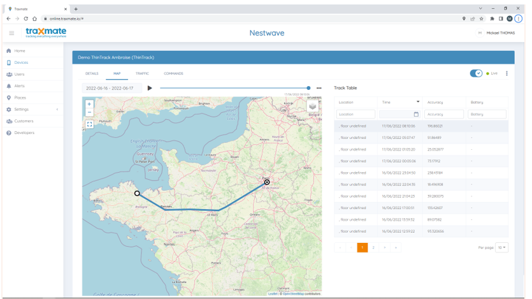Toggle the Live tracking switch
Image resolution: width=532 pixels, height=299 pixels.
(476, 73)
